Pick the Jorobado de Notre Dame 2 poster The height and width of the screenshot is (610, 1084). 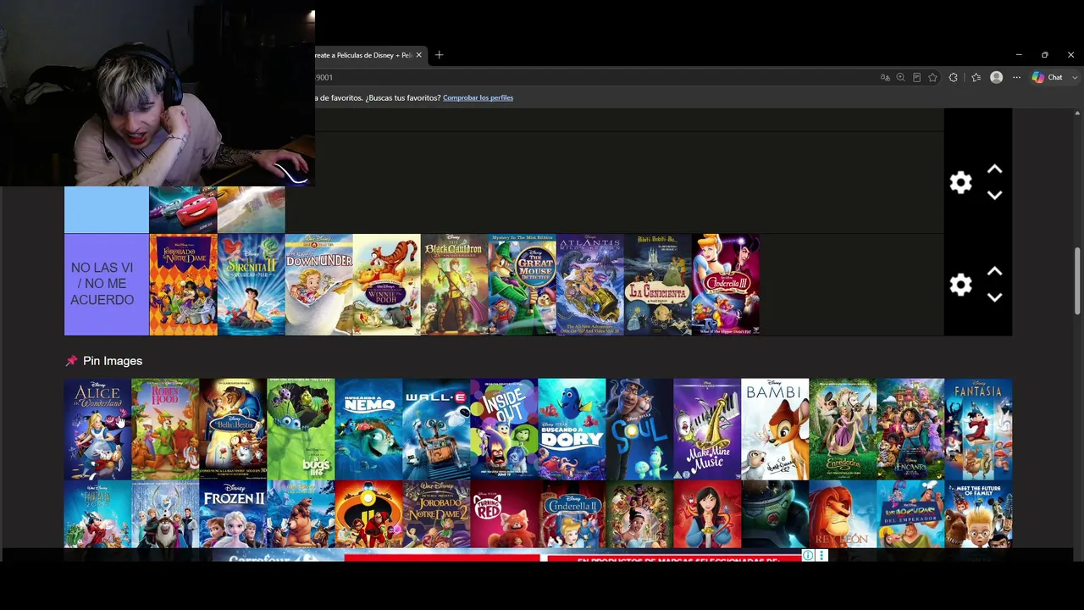(436, 514)
